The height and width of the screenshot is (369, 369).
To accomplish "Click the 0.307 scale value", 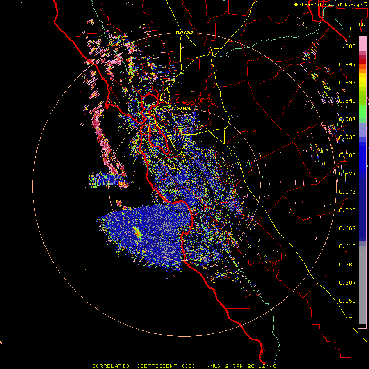I will click(x=347, y=283).
